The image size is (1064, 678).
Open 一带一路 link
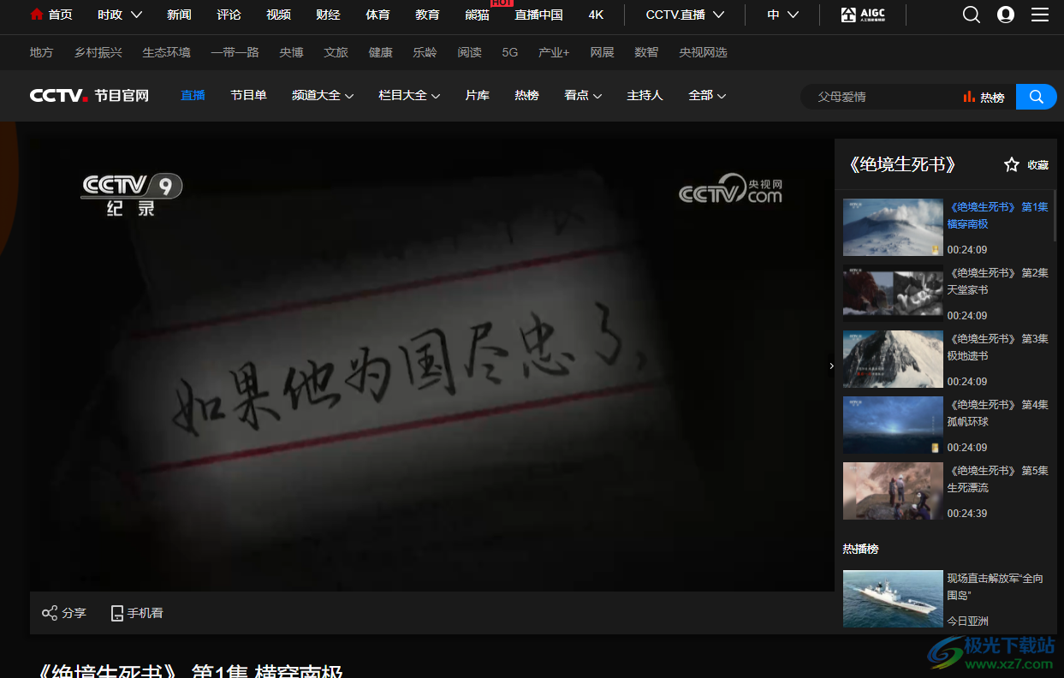pyautogui.click(x=235, y=52)
